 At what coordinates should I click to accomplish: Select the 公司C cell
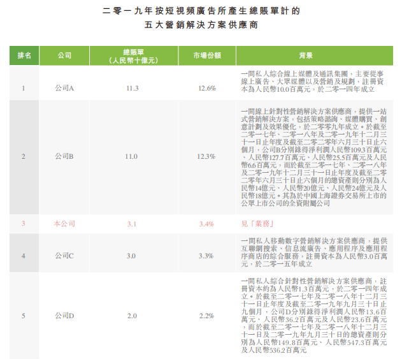[64, 256]
